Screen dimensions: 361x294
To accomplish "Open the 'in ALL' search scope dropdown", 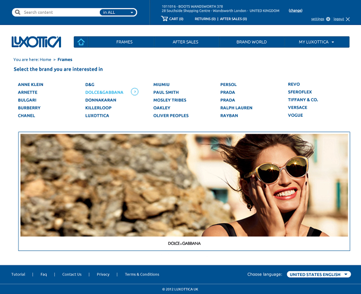I will [x=118, y=12].
